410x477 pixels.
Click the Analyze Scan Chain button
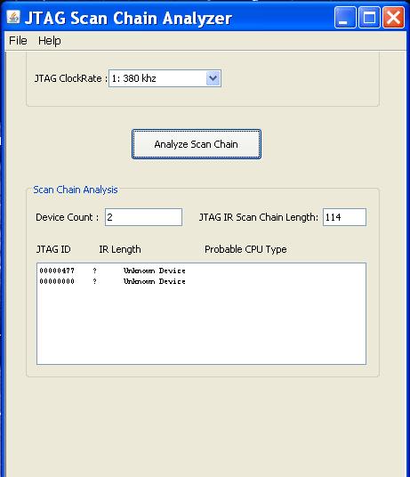pos(197,144)
